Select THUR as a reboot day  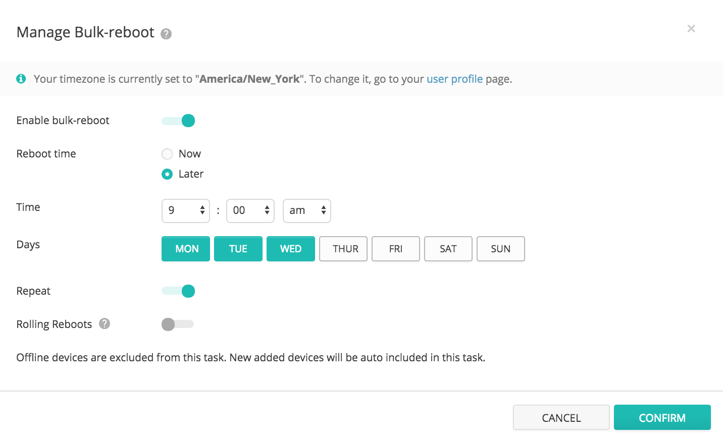point(343,249)
